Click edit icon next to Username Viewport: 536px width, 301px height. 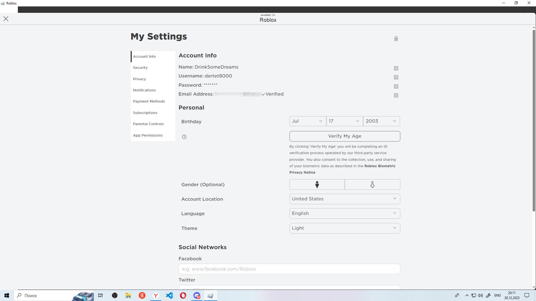[x=396, y=77]
